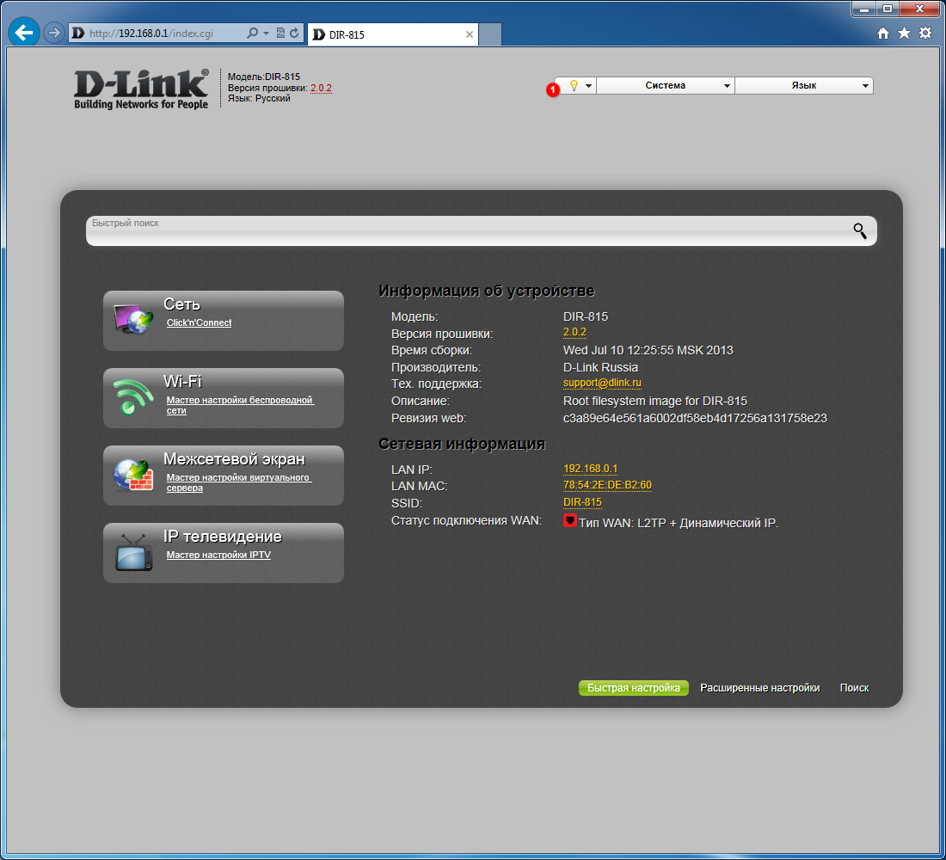
Task: Click the quick search magnifier icon
Action: (860, 230)
